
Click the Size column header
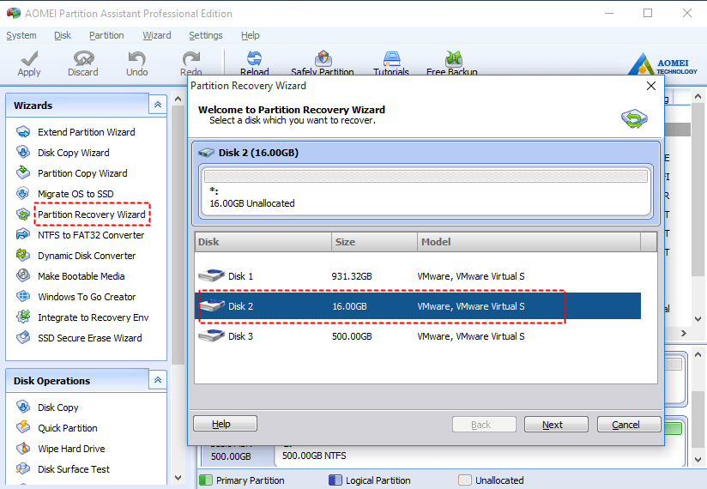[x=374, y=242]
